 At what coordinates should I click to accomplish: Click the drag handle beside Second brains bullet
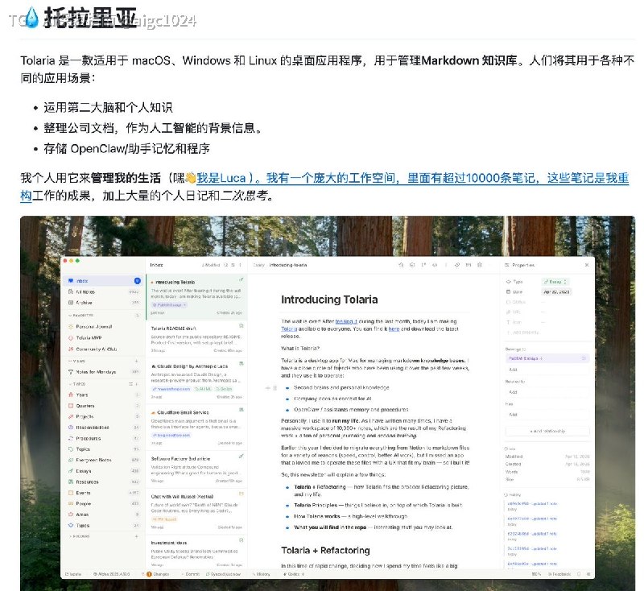click(275, 388)
